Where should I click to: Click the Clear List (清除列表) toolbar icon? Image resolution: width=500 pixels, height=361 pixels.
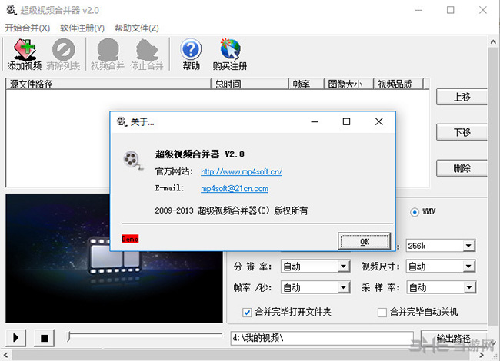point(63,49)
